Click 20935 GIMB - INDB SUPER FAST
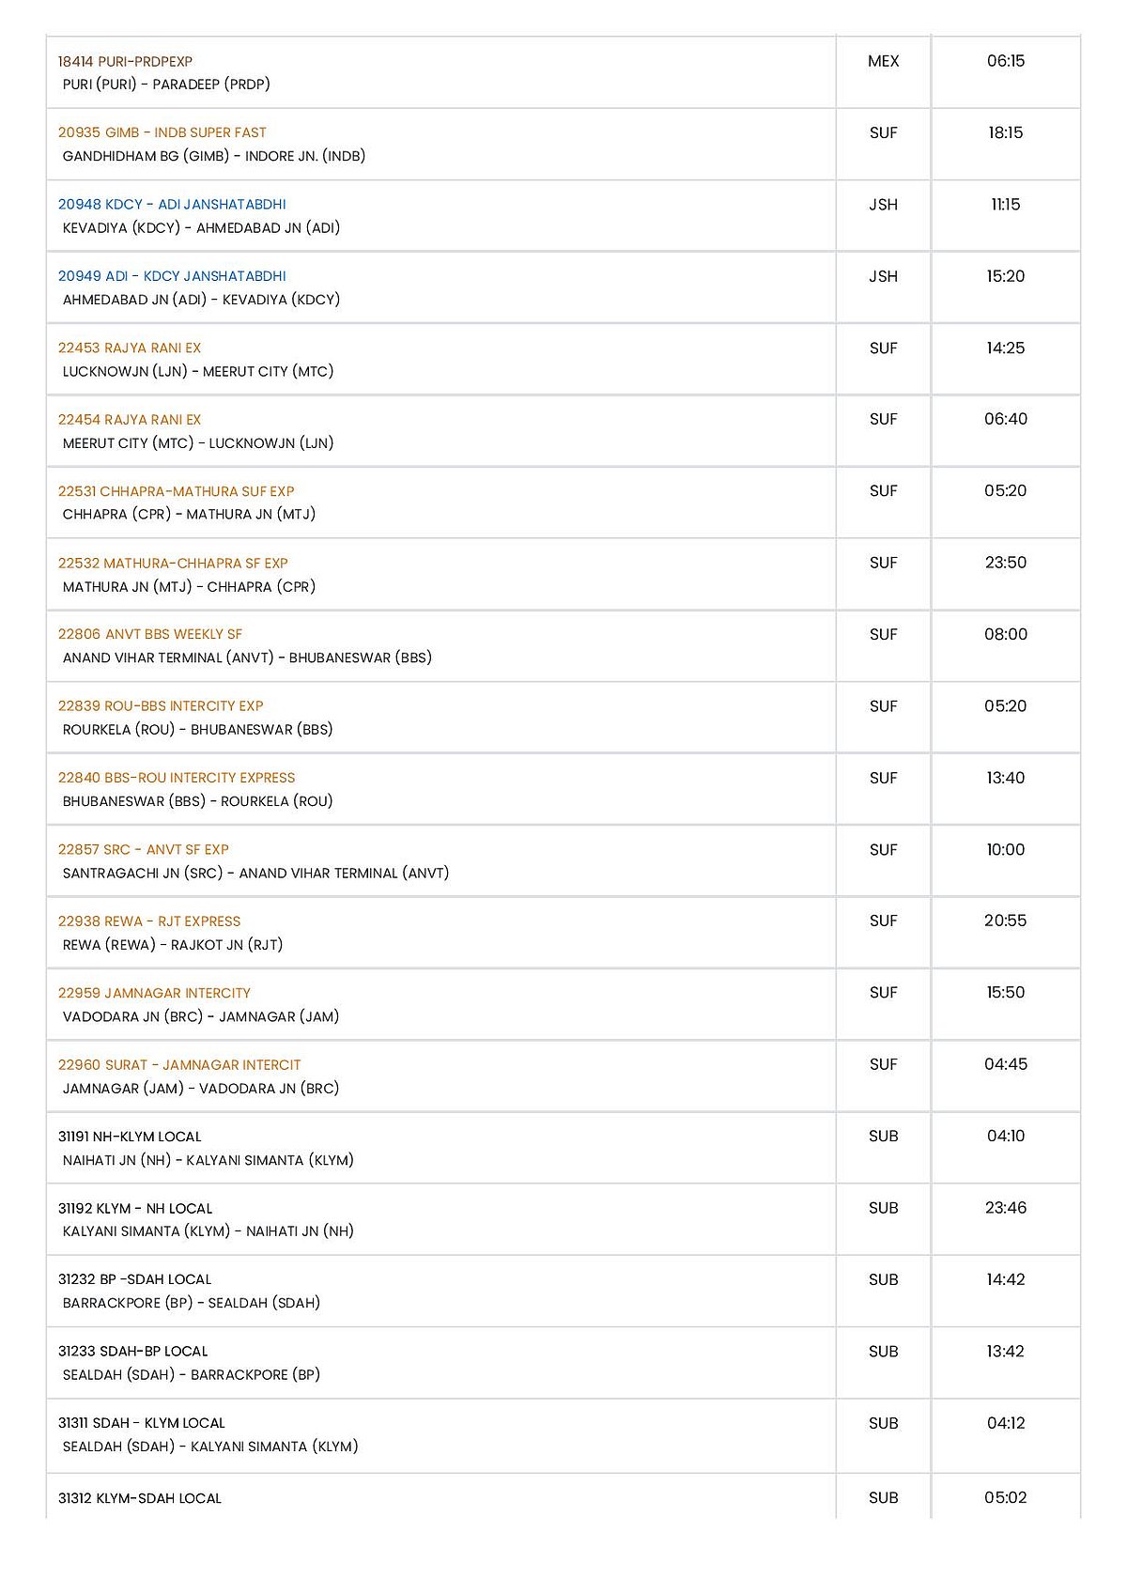 click(x=162, y=133)
